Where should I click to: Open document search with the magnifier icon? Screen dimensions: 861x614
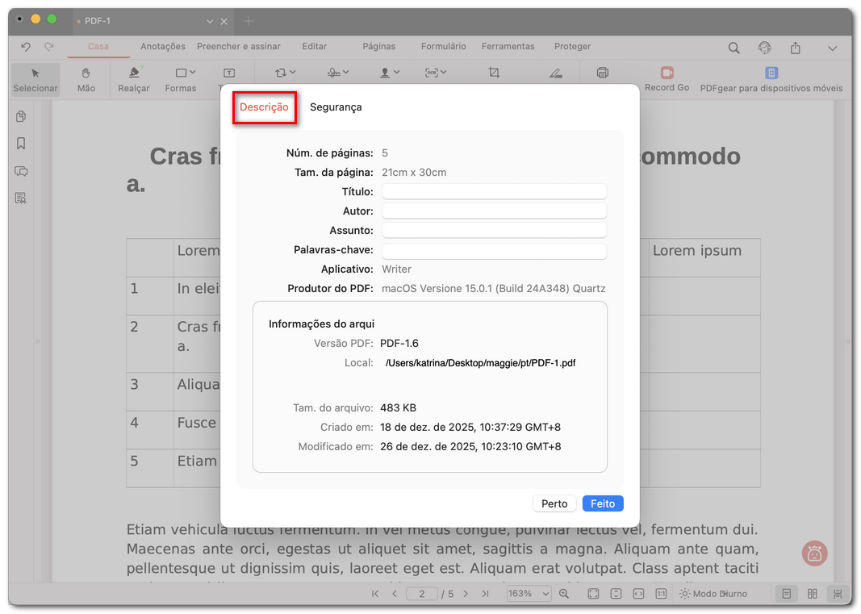pos(734,48)
